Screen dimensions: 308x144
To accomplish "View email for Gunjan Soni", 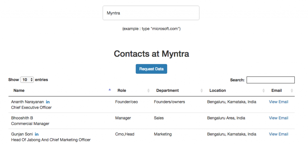I will tap(279, 134).
